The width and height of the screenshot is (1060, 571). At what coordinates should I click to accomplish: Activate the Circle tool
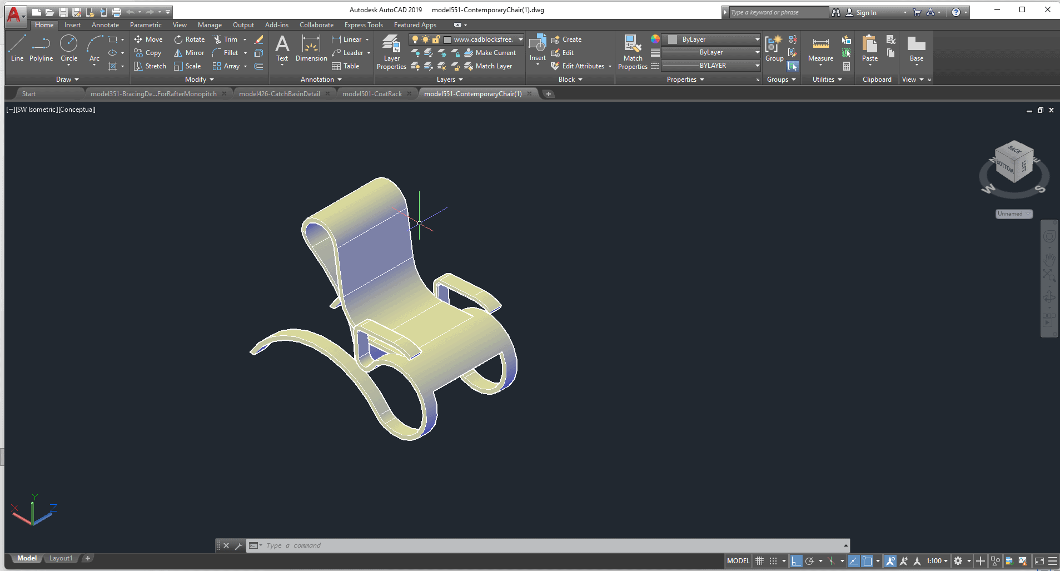[x=69, y=48]
